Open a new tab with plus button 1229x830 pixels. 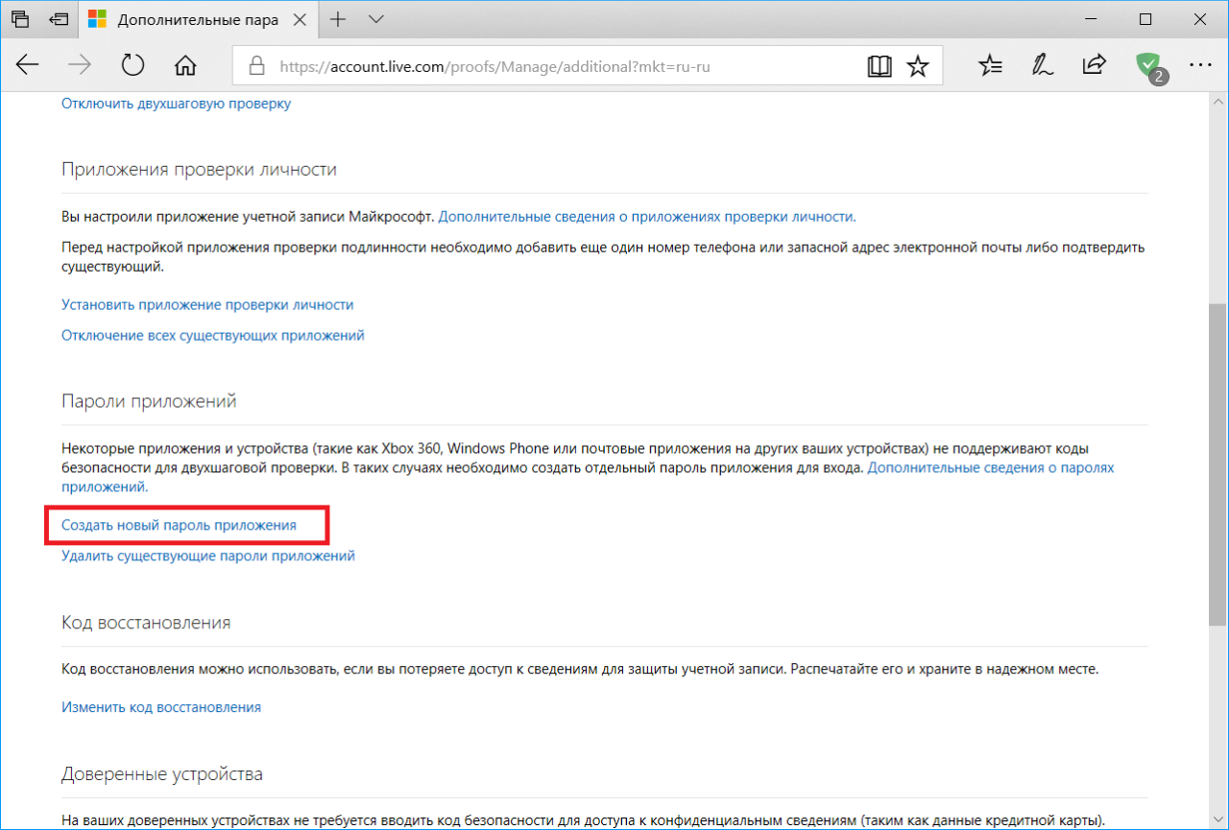[339, 19]
